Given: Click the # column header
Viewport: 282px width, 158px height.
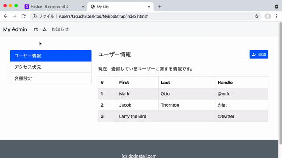Looking at the screenshot, I should click(108, 83).
